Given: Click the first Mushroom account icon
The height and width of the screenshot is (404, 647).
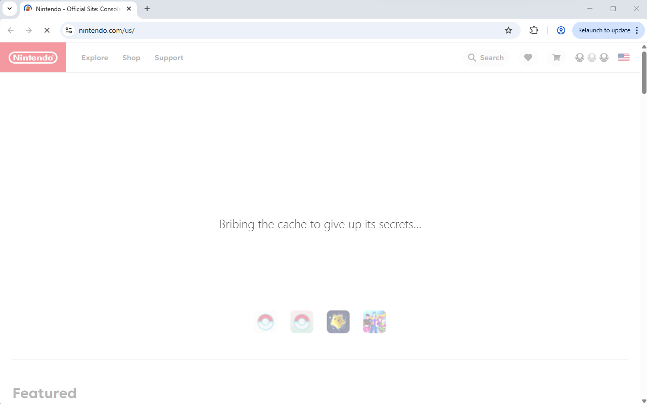Looking at the screenshot, I should pos(579,57).
